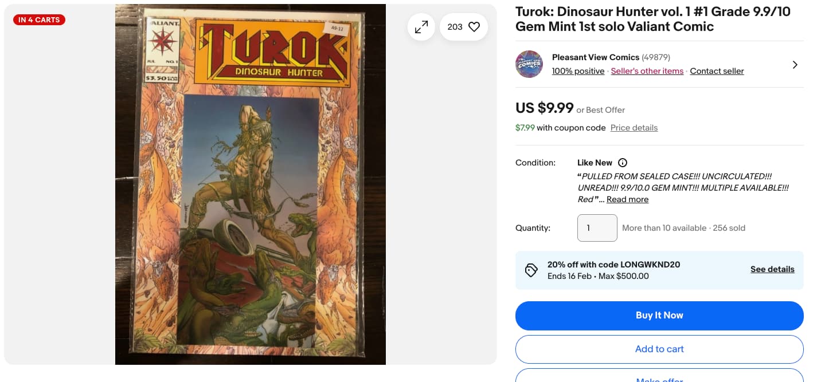Click the Make offer button
The height and width of the screenshot is (382, 821).
(659, 377)
